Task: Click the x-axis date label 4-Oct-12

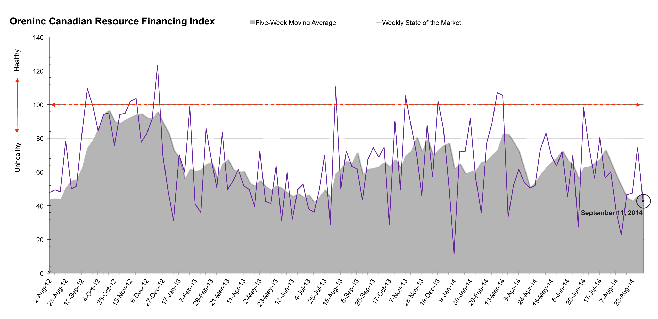Action: [x=91, y=290]
